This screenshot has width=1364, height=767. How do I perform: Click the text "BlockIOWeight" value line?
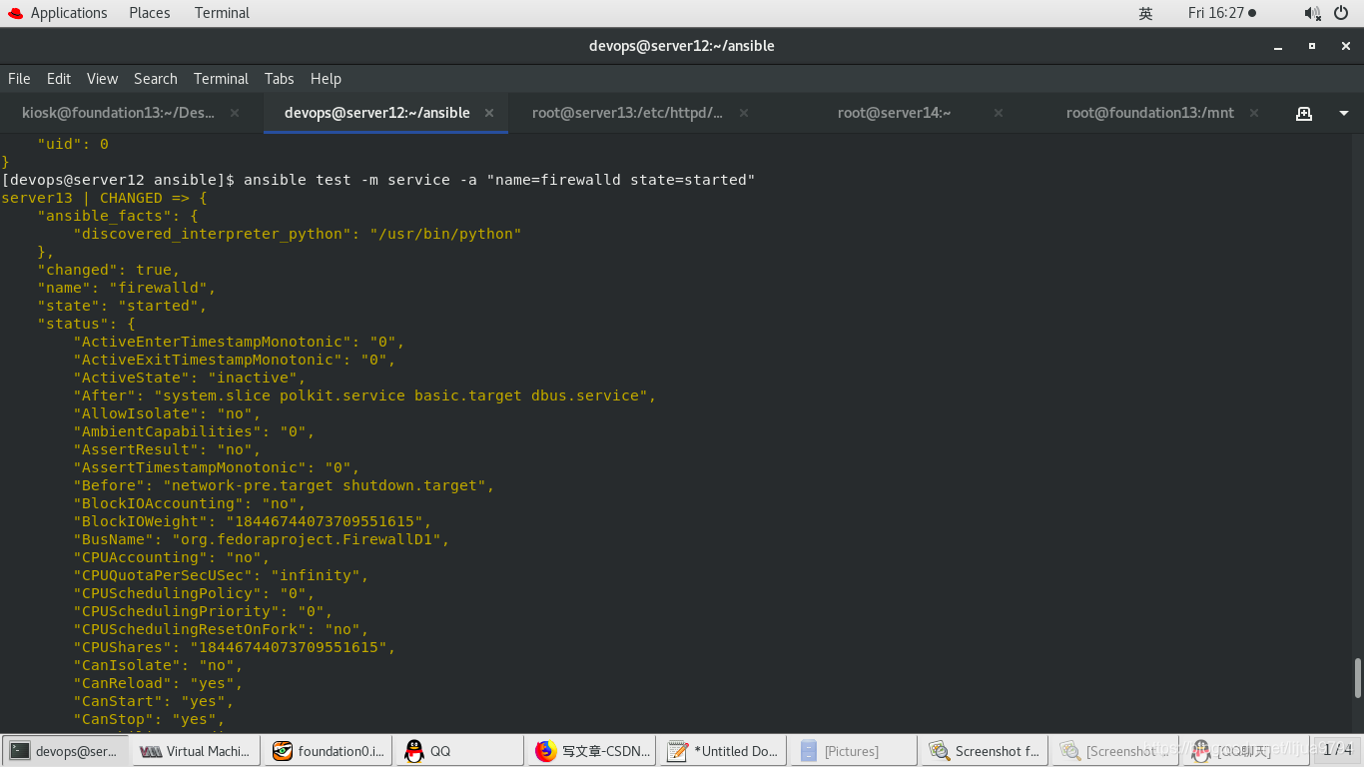(252, 521)
